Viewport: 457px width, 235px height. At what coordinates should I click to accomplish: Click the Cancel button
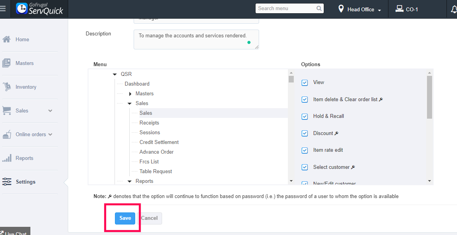coord(149,218)
